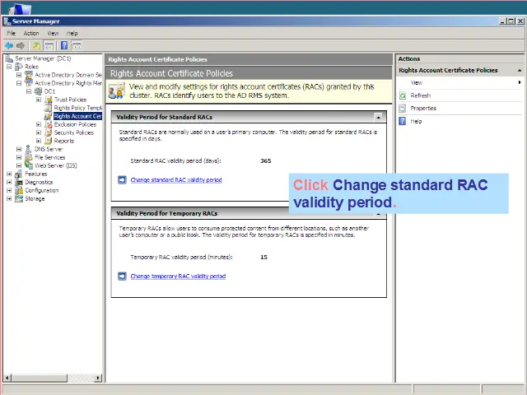The image size is (527, 395).
Task: Click Help in the Actions pane
Action: click(416, 121)
